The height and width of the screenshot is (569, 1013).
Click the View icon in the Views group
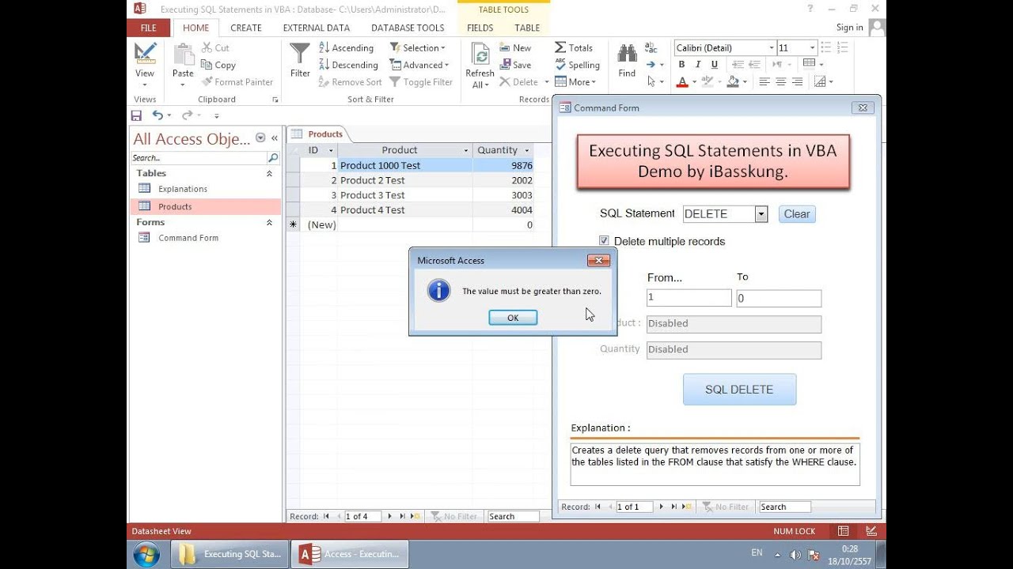coord(145,54)
